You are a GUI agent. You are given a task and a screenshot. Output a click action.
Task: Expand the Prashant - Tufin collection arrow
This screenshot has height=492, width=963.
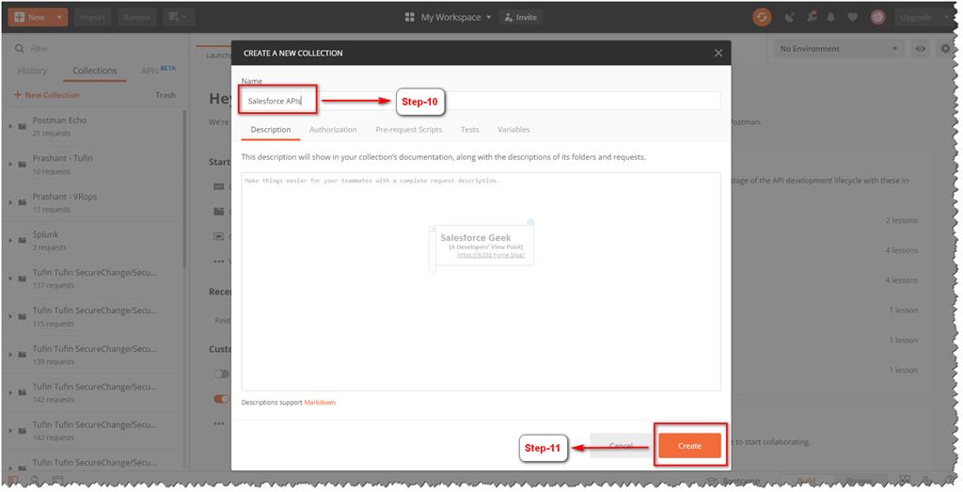point(10,164)
